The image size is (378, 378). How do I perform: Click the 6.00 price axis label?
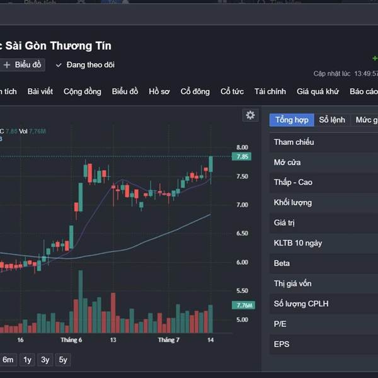coord(242,262)
